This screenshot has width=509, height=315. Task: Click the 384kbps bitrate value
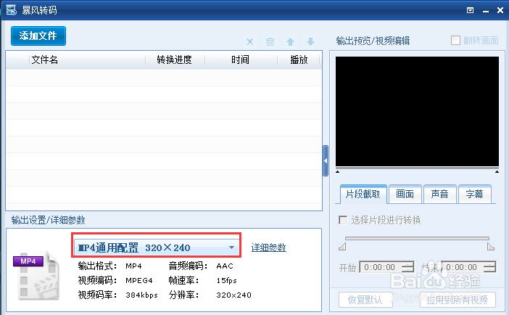pos(141,295)
